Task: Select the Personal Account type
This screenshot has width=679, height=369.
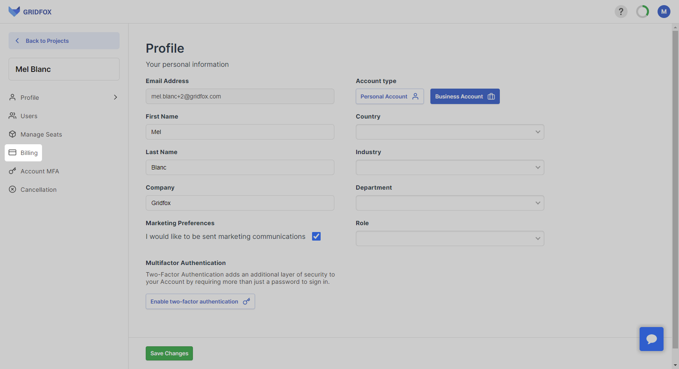Action: (389, 96)
